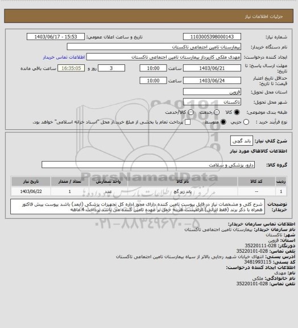Click the delivery city field تاکستان
298x328 pixels.
(212, 102)
